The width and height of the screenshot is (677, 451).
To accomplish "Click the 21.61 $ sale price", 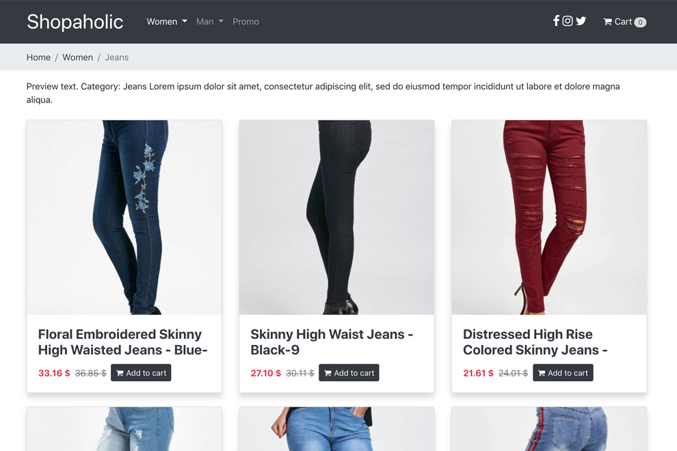I will (x=479, y=373).
